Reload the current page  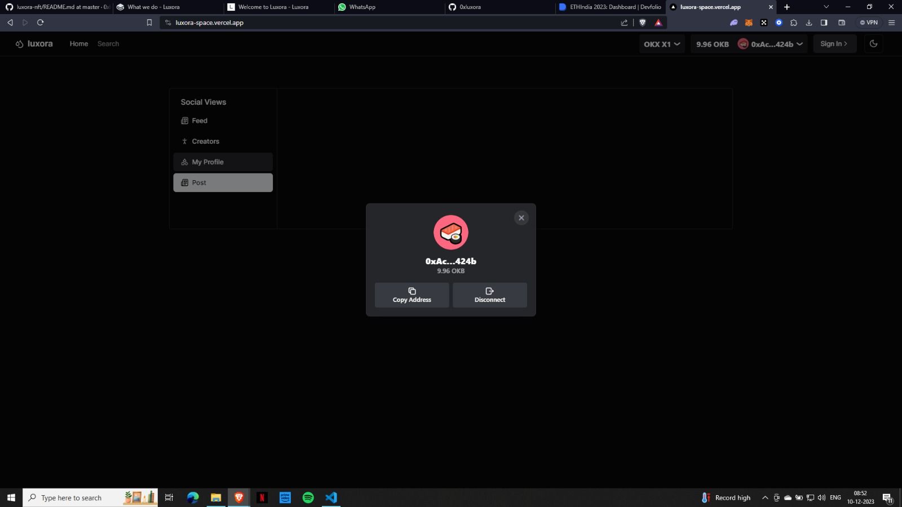point(40,23)
